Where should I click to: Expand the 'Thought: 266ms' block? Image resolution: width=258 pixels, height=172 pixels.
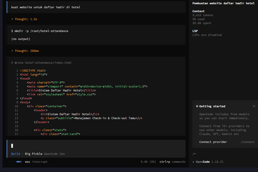coord(25,51)
